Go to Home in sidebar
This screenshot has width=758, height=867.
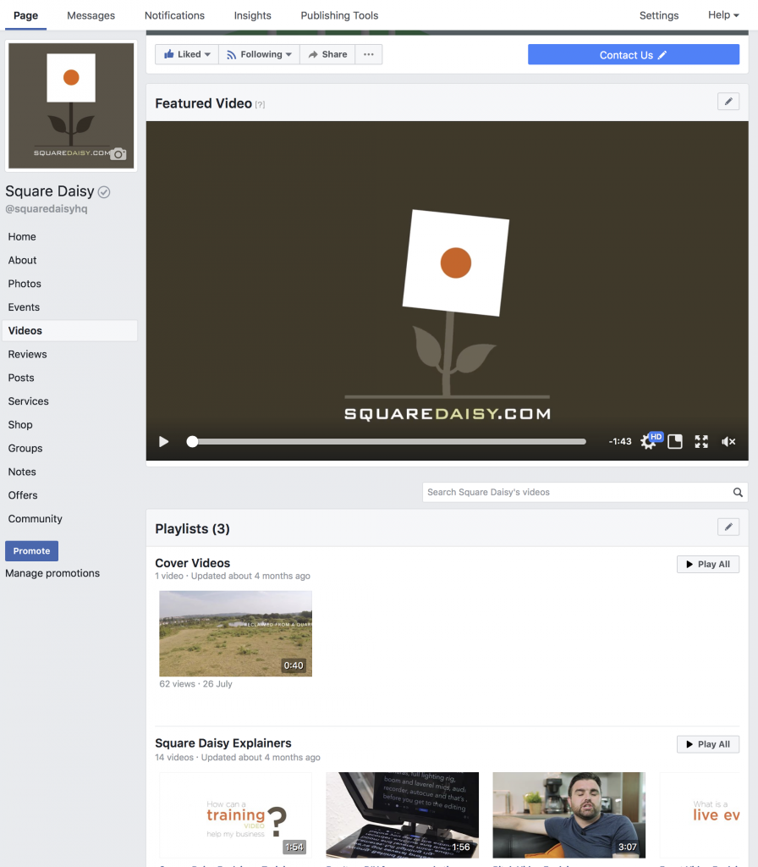[22, 237]
